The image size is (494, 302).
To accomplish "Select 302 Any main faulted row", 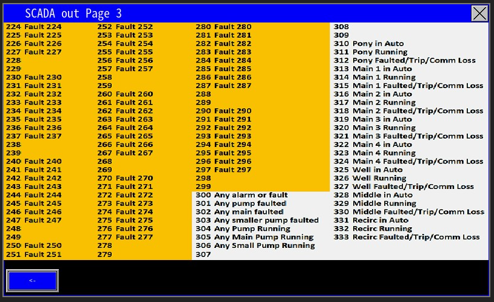I will pyautogui.click(x=240, y=211).
